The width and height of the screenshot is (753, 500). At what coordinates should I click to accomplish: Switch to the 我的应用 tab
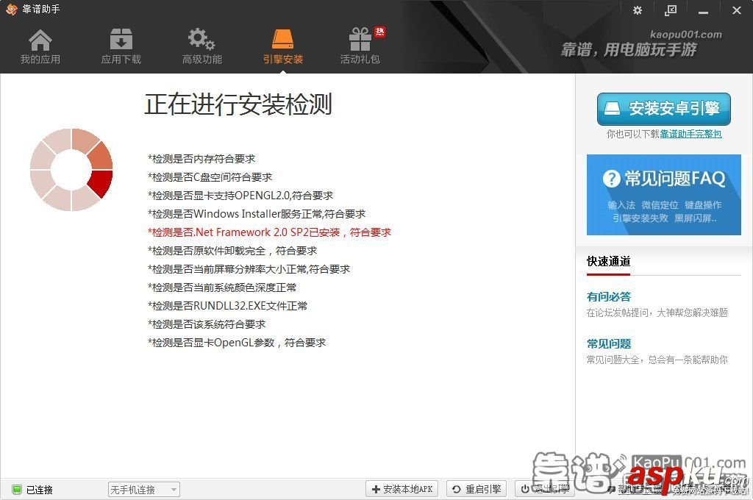coord(40,44)
